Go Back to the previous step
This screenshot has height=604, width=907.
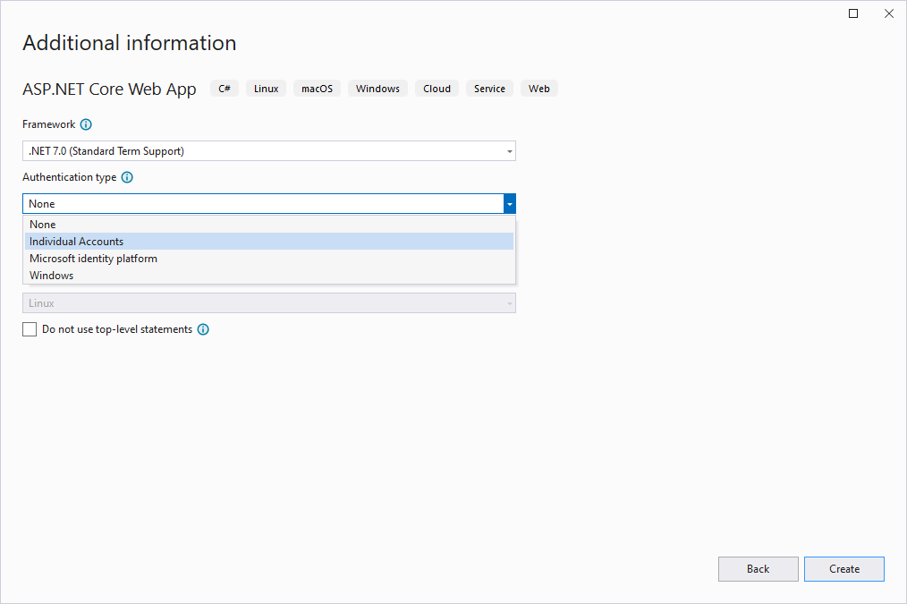pyautogui.click(x=759, y=569)
